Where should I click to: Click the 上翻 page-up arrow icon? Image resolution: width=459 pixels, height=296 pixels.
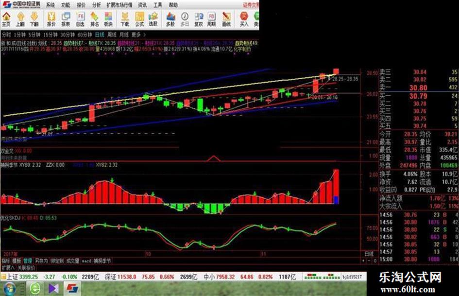[x=20, y=19]
